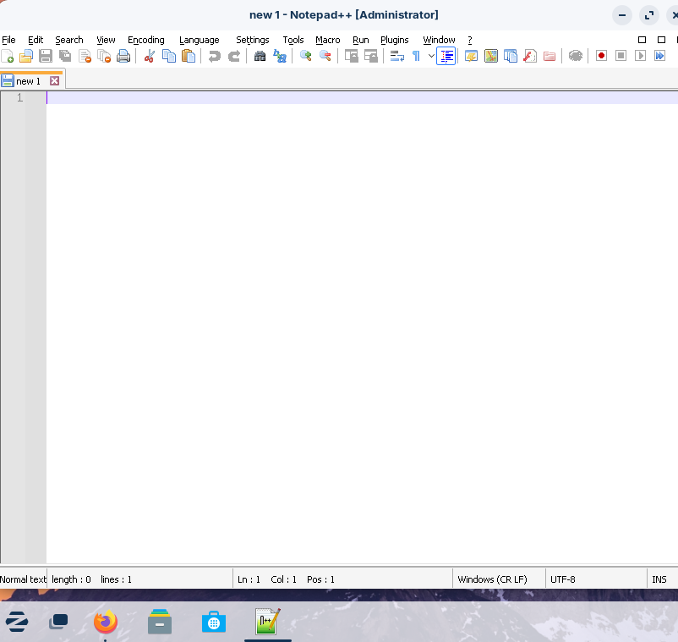Zoom out using the magnifier minus icon
Viewport: 678px width, 642px height.
[325, 56]
